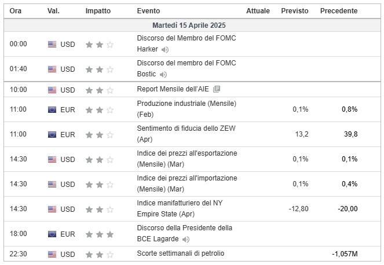Click the EU flag in the 18:00 row
Image resolution: width=384 pixels, height=265 pixels.
pyautogui.click(x=52, y=234)
